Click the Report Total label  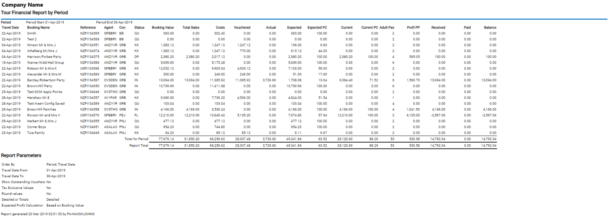(x=139, y=146)
